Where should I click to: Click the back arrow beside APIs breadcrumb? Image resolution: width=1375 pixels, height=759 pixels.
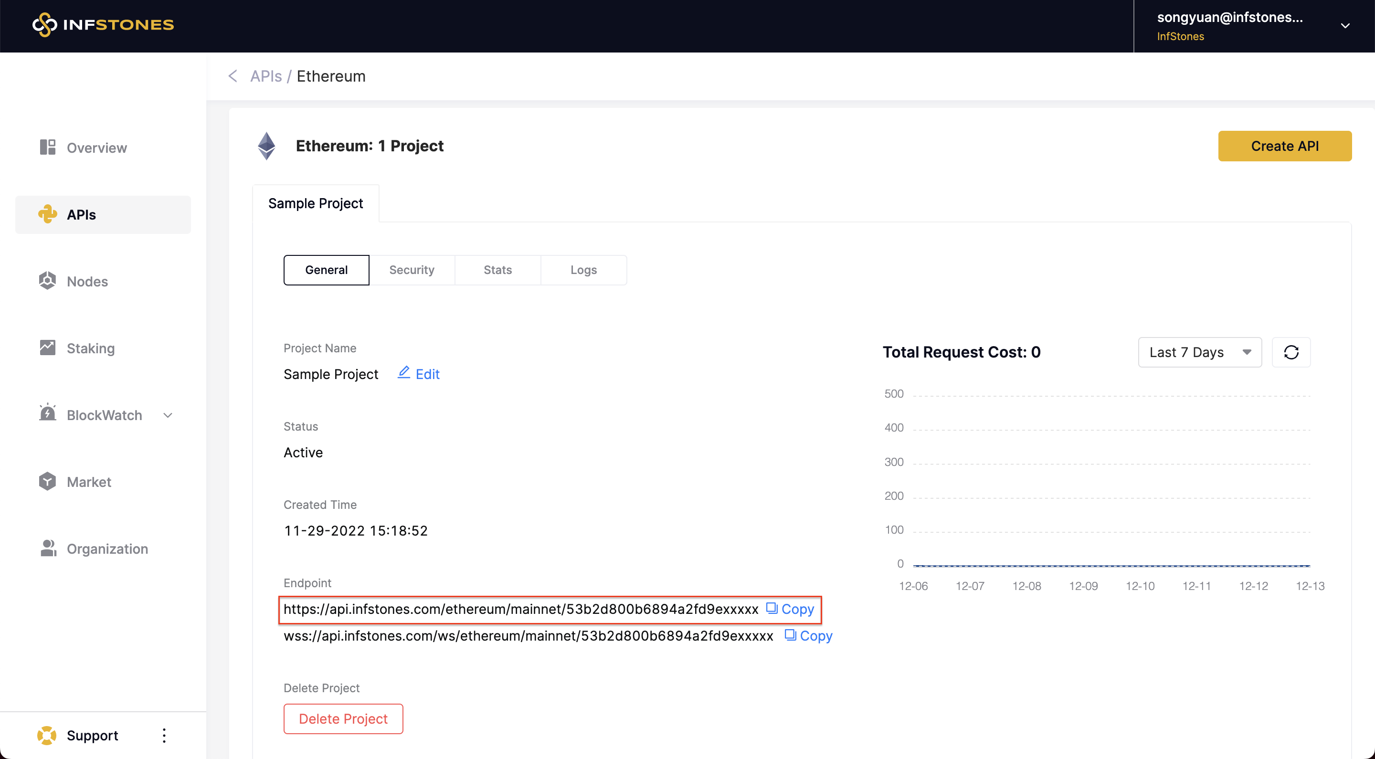pos(233,76)
